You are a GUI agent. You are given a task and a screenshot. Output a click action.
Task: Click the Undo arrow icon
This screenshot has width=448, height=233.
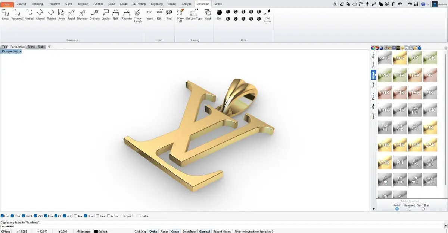pos(400,4)
